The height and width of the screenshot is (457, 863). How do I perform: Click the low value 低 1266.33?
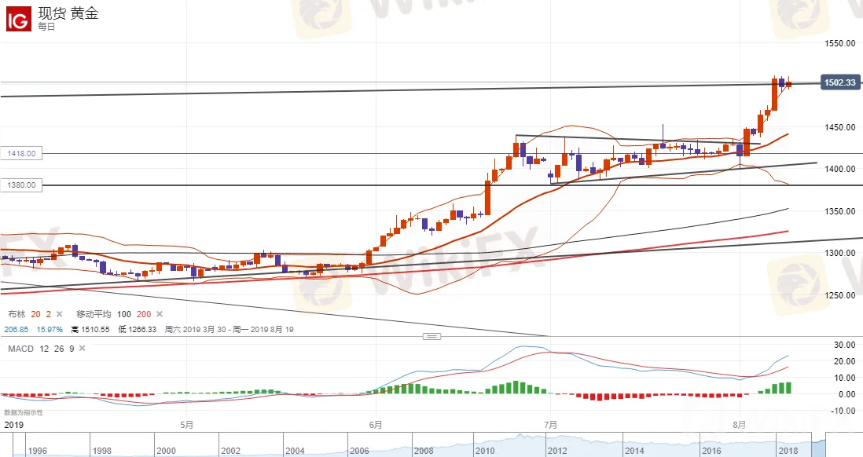pyautogui.click(x=137, y=330)
